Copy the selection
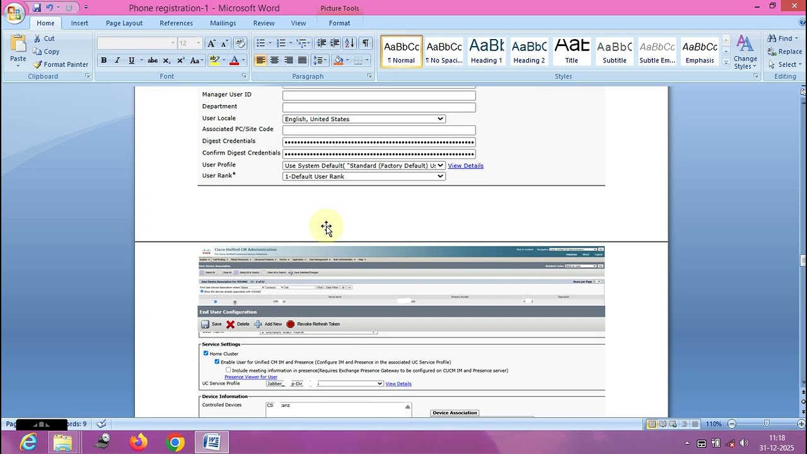The image size is (807, 454). pyautogui.click(x=46, y=52)
